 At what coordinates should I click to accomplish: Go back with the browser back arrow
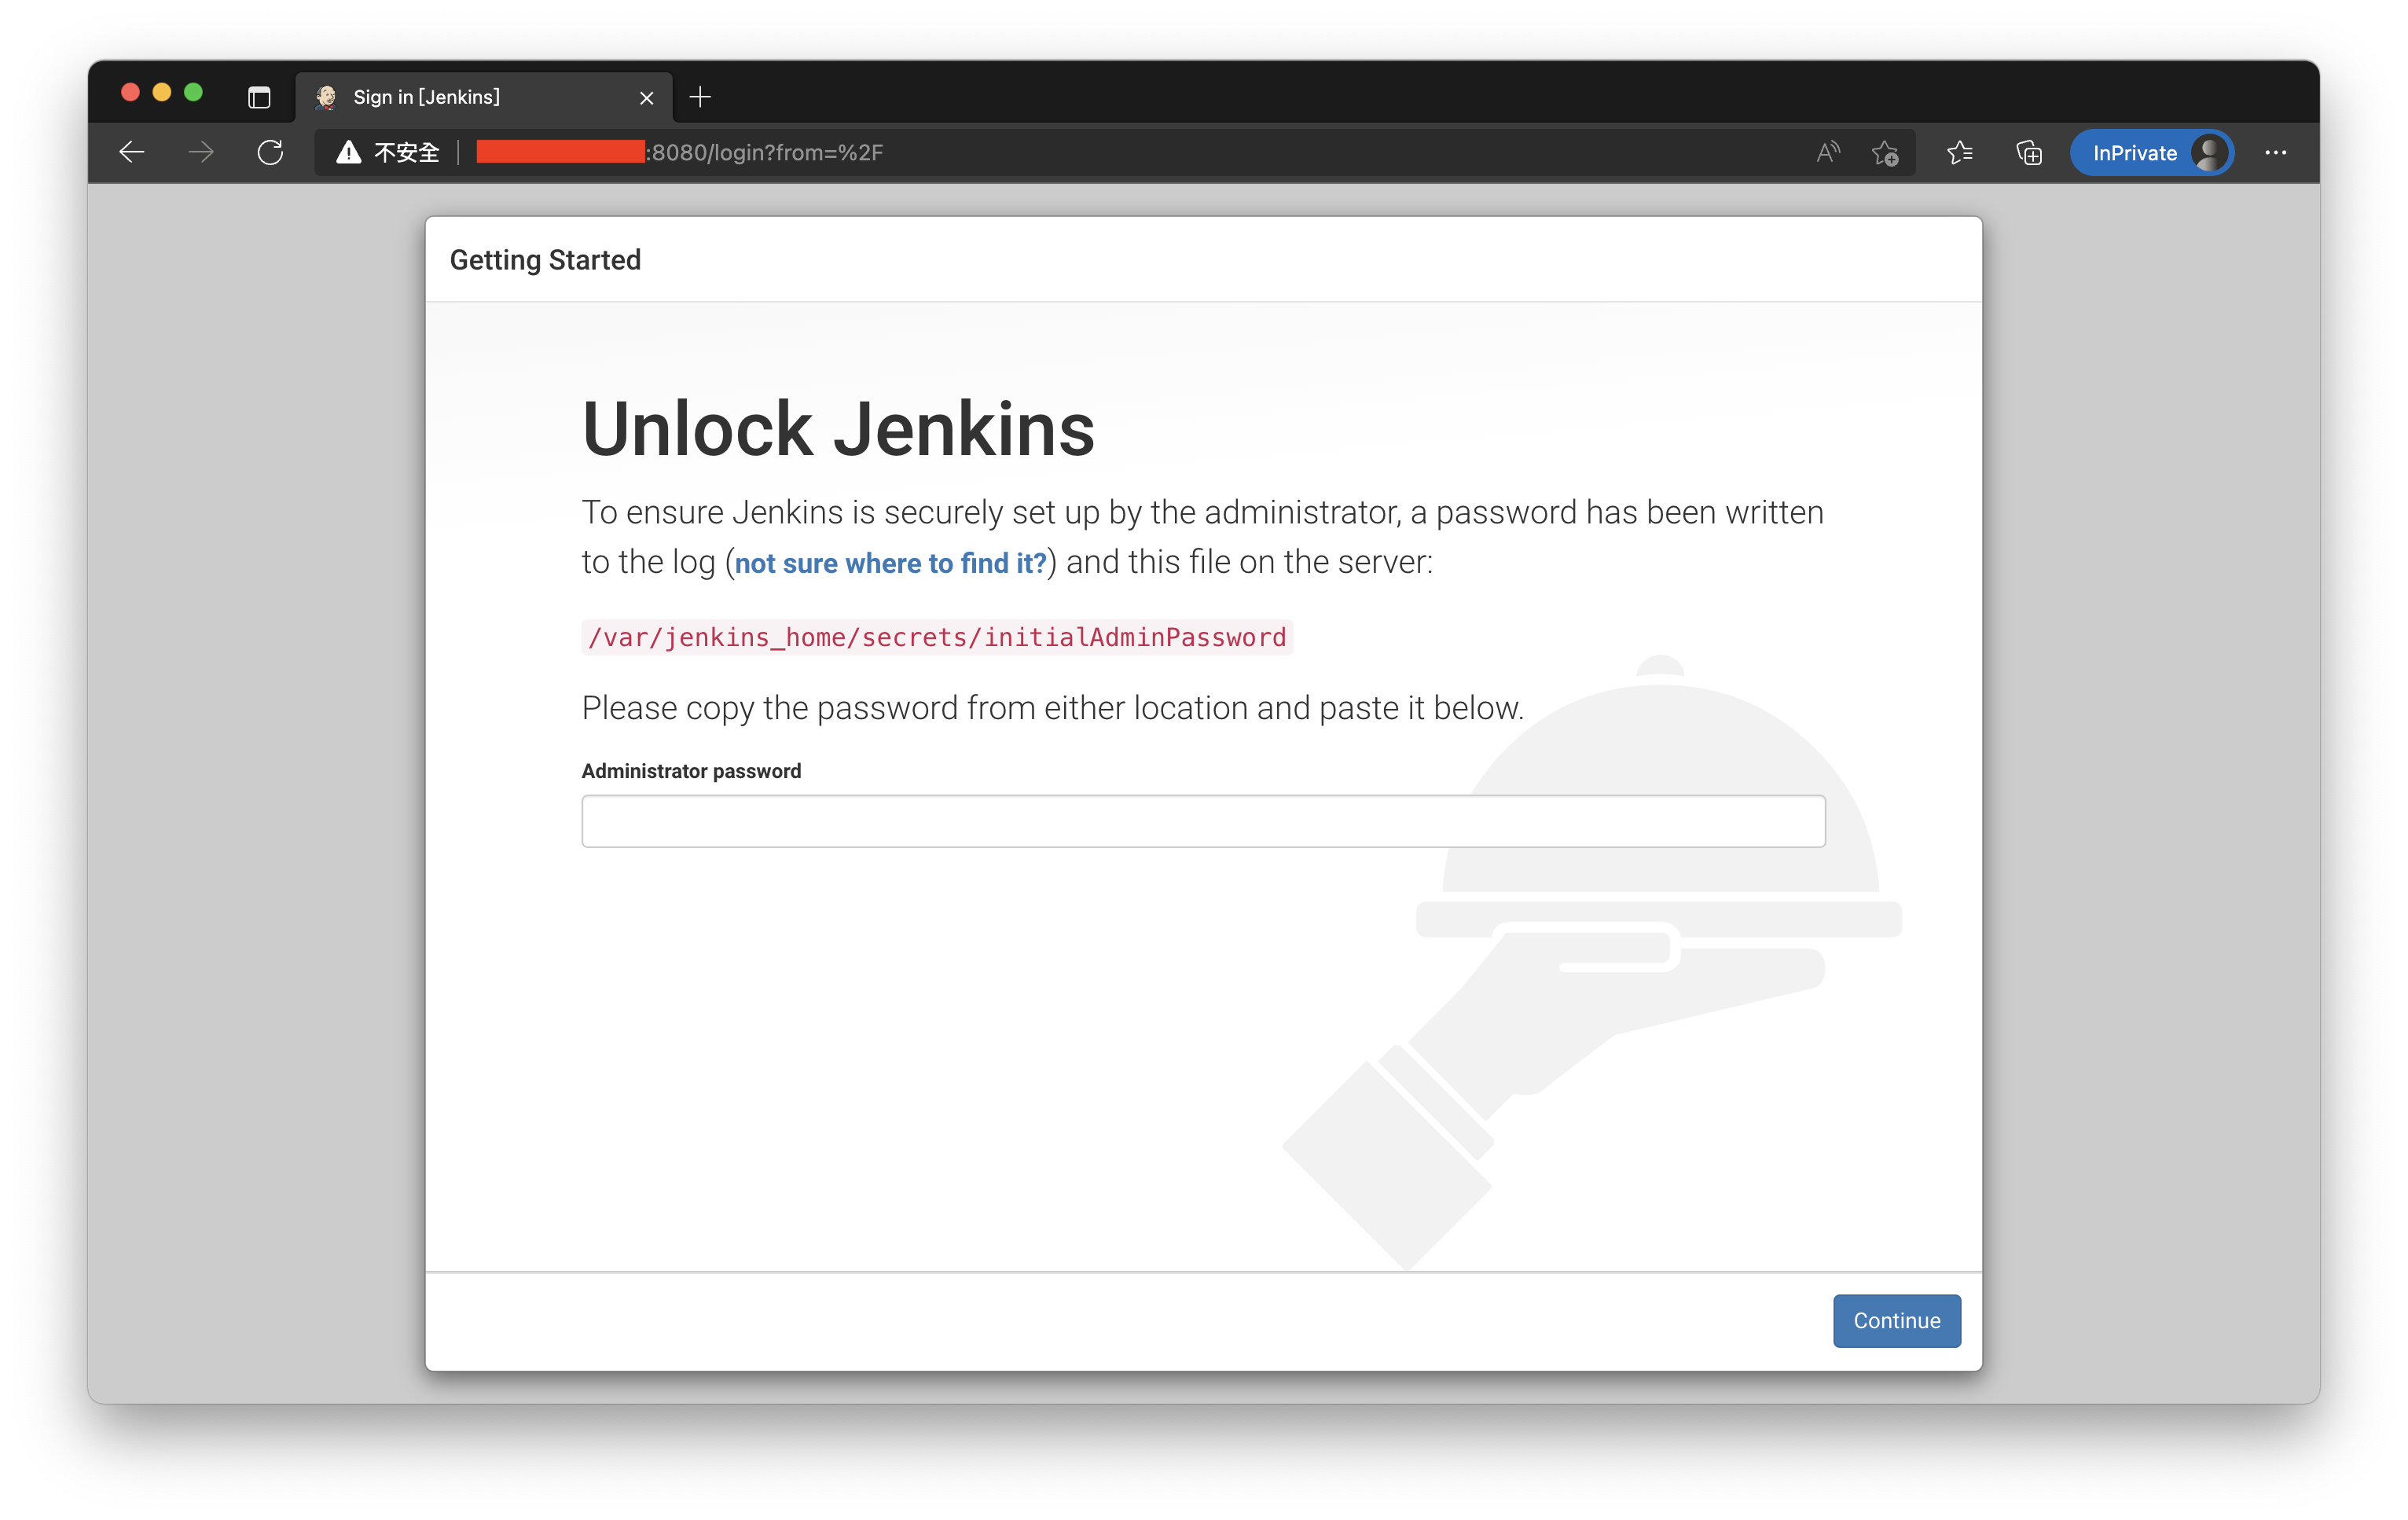tap(132, 152)
